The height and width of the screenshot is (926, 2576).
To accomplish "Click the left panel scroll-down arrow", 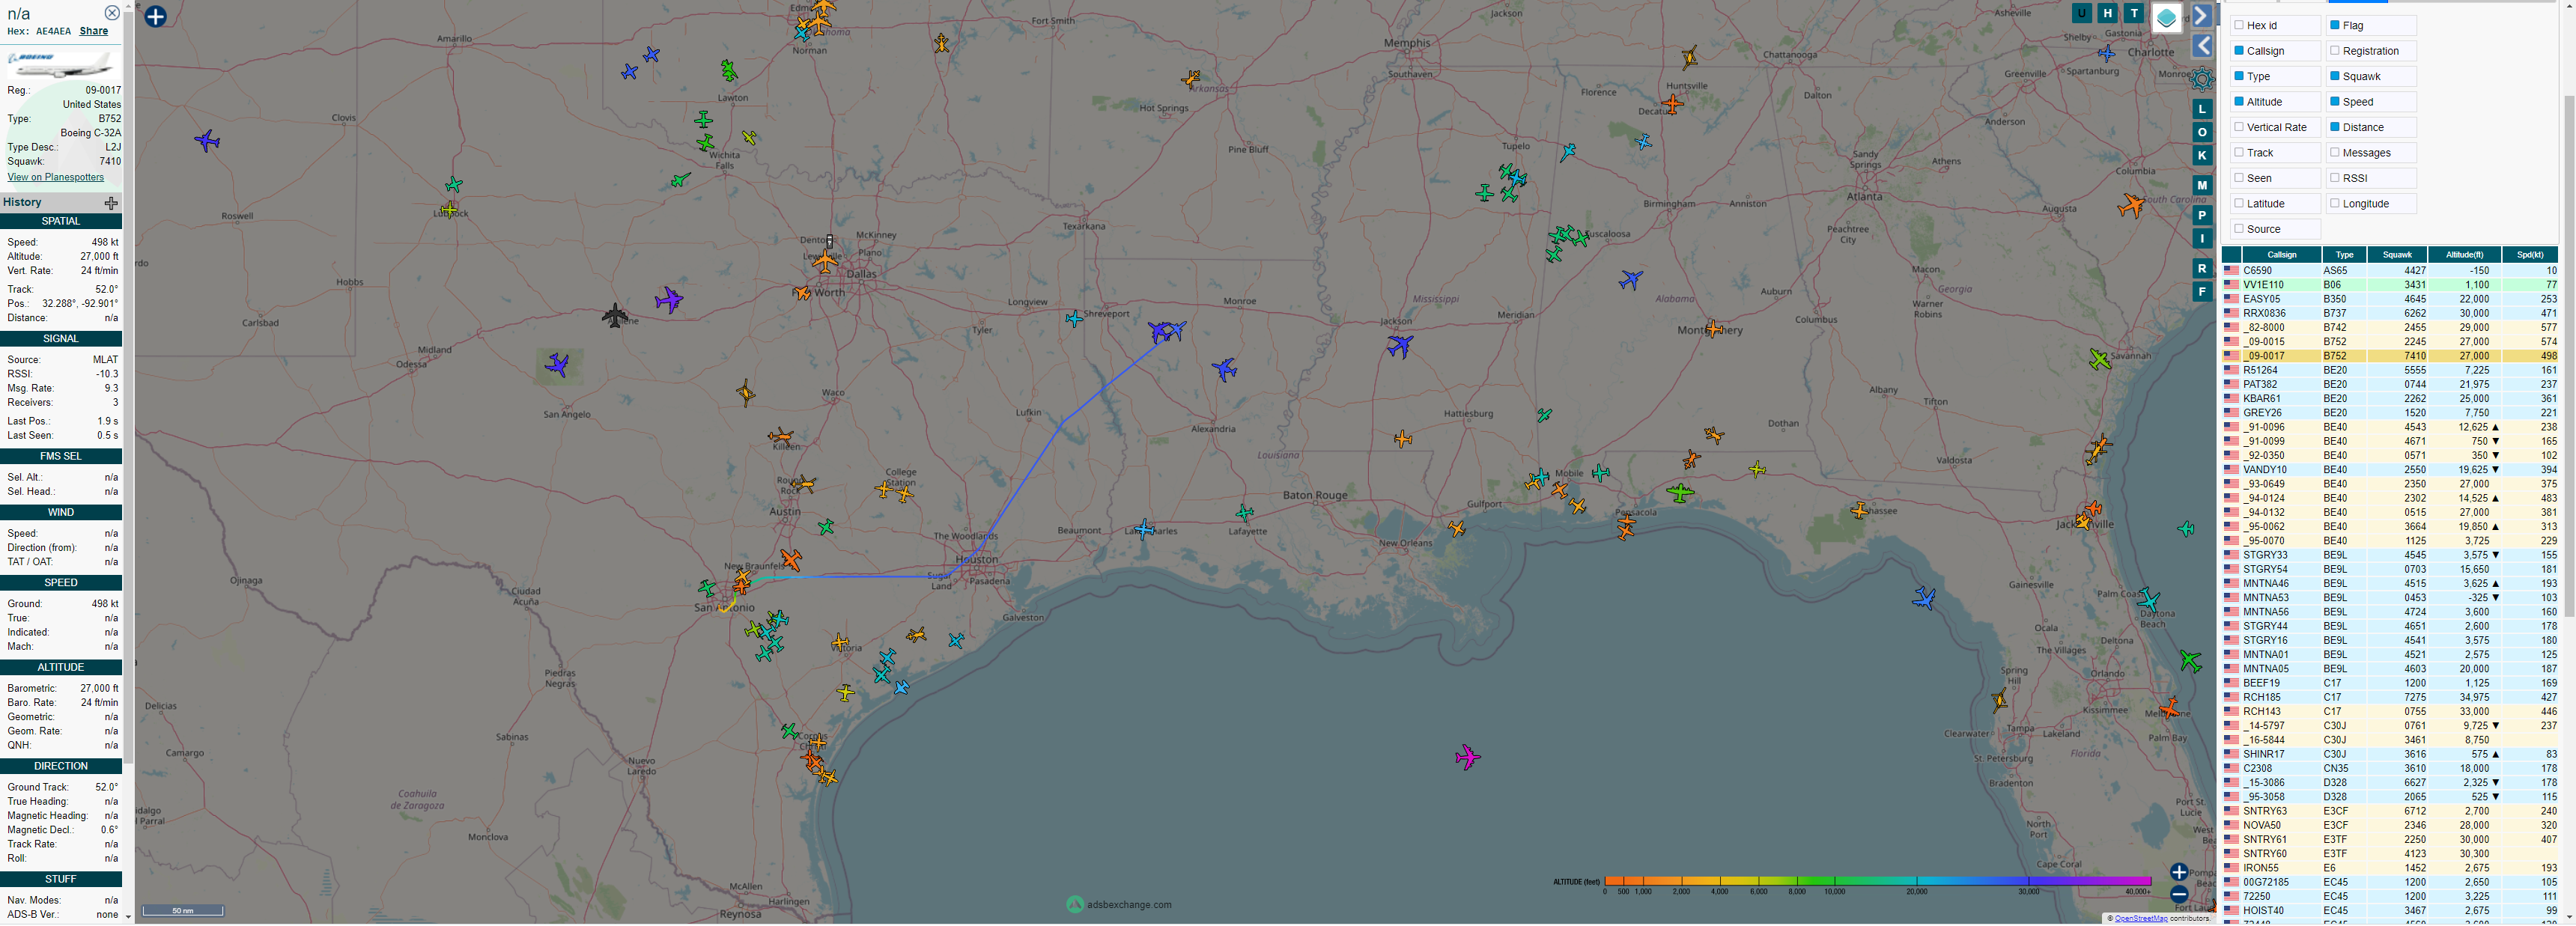I will [128, 916].
